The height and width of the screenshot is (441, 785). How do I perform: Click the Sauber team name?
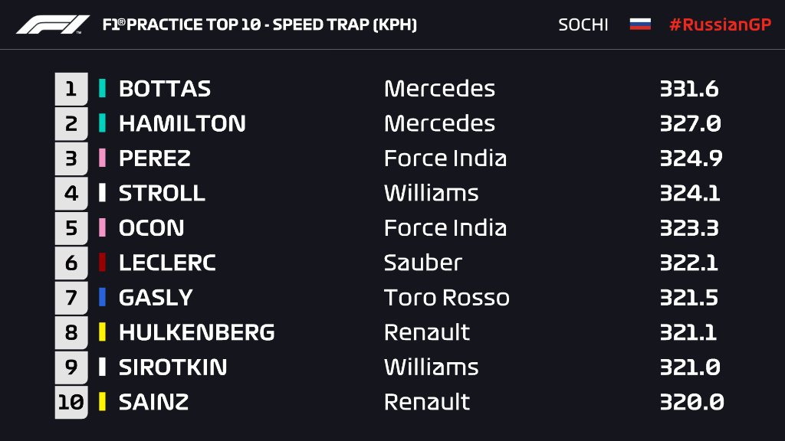[x=422, y=263]
